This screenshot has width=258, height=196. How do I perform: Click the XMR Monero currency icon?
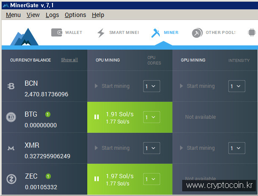[11, 148]
